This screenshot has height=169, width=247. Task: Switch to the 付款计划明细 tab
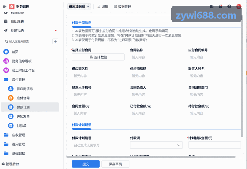[81, 125]
